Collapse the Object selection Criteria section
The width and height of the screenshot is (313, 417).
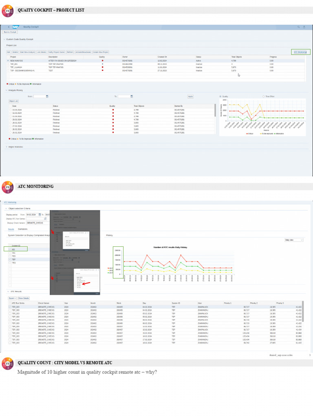point(6,208)
